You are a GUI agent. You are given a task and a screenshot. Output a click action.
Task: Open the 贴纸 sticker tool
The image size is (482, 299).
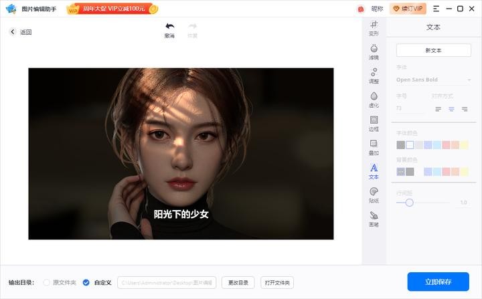[x=374, y=195]
